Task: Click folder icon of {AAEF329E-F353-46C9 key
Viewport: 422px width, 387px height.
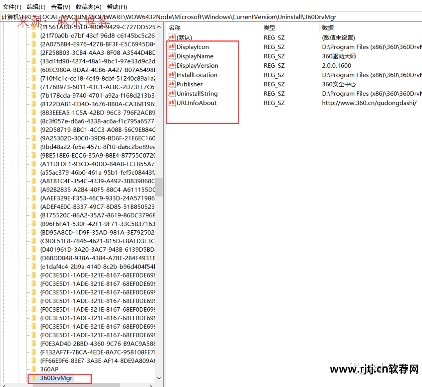Action: click(34, 198)
